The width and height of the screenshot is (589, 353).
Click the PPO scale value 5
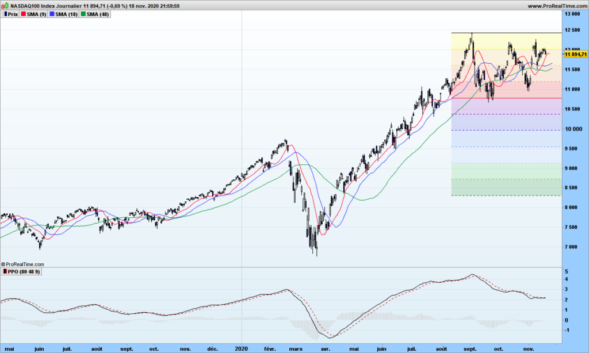(567, 271)
